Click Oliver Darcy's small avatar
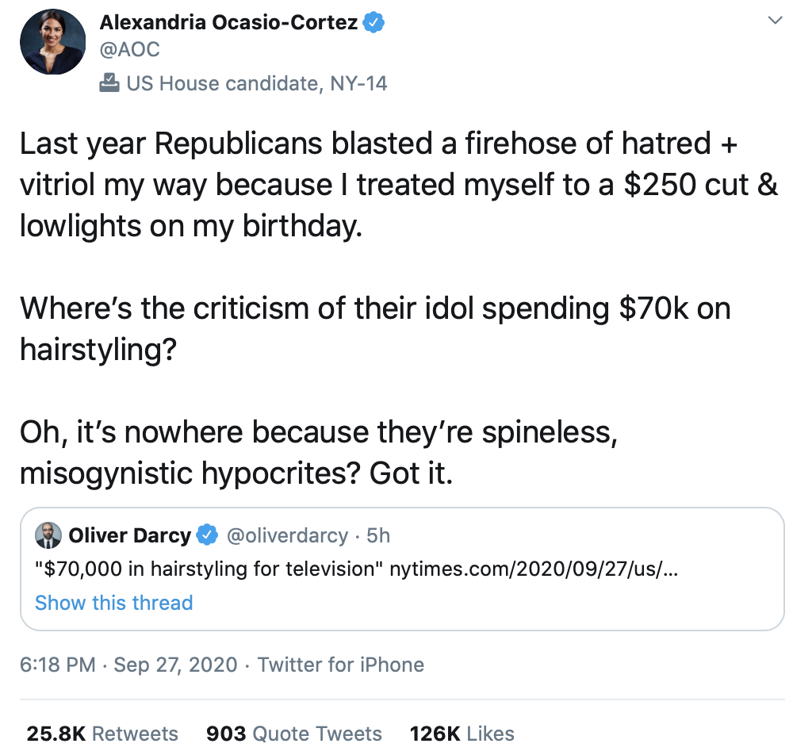The height and width of the screenshot is (755, 793). click(48, 536)
